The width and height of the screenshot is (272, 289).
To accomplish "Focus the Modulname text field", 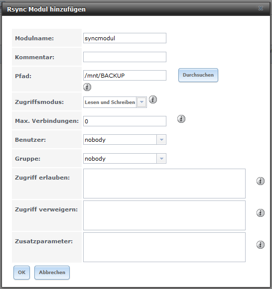I will coord(125,38).
